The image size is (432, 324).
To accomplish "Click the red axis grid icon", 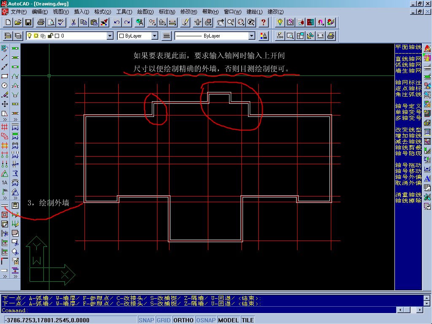I will (x=5, y=127).
